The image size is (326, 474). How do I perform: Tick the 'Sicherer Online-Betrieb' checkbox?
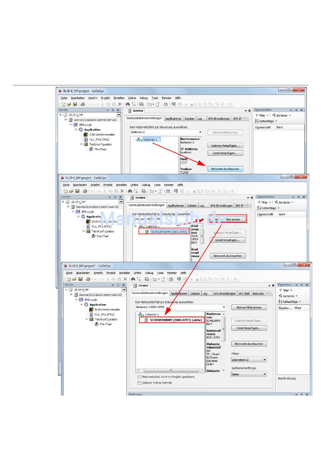coord(139,383)
